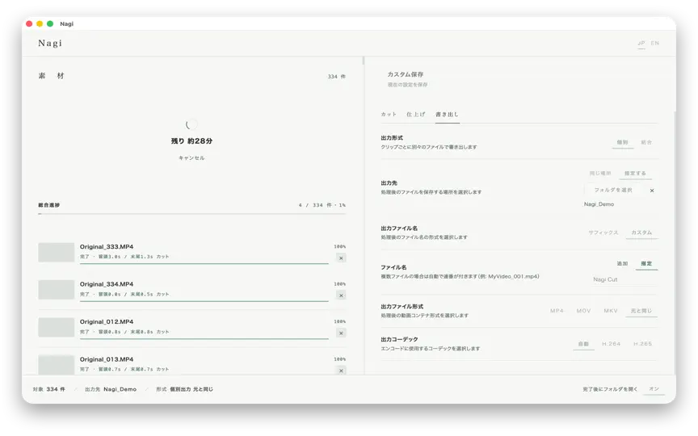The height and width of the screenshot is (436, 698).
Task: Remove Original_334.MP4 with its X icon
Action: (341, 296)
